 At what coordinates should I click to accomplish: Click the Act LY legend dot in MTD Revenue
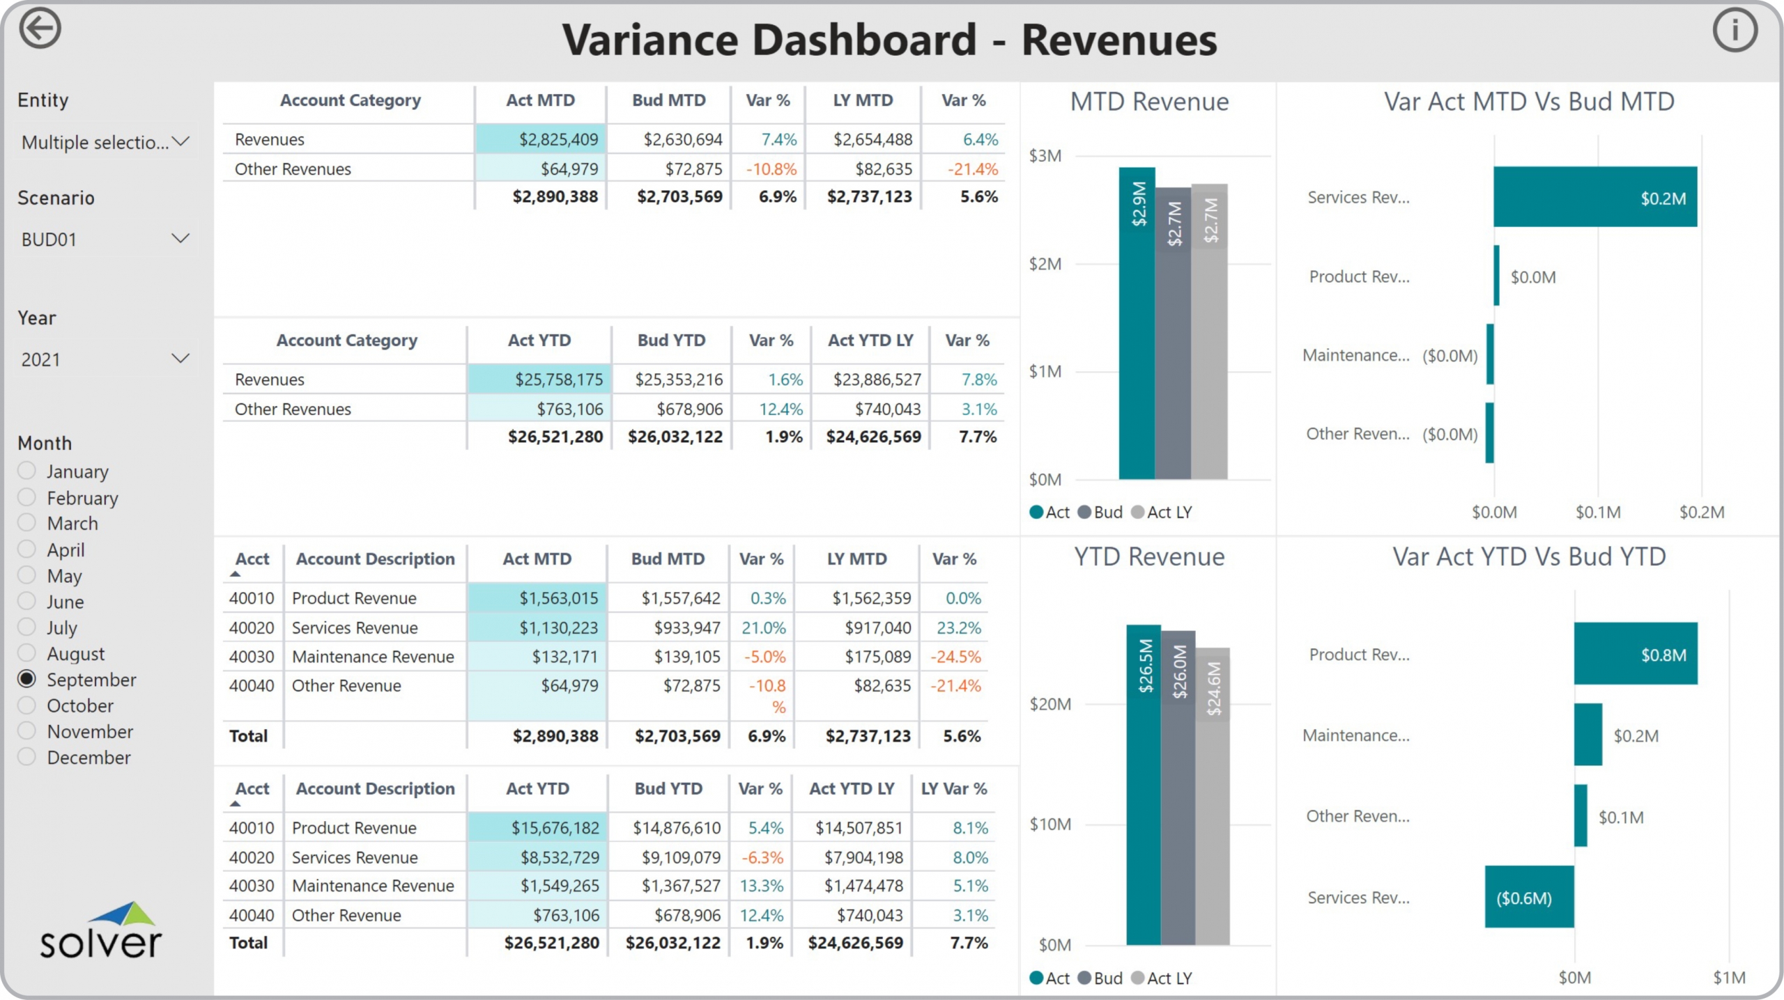click(1138, 513)
